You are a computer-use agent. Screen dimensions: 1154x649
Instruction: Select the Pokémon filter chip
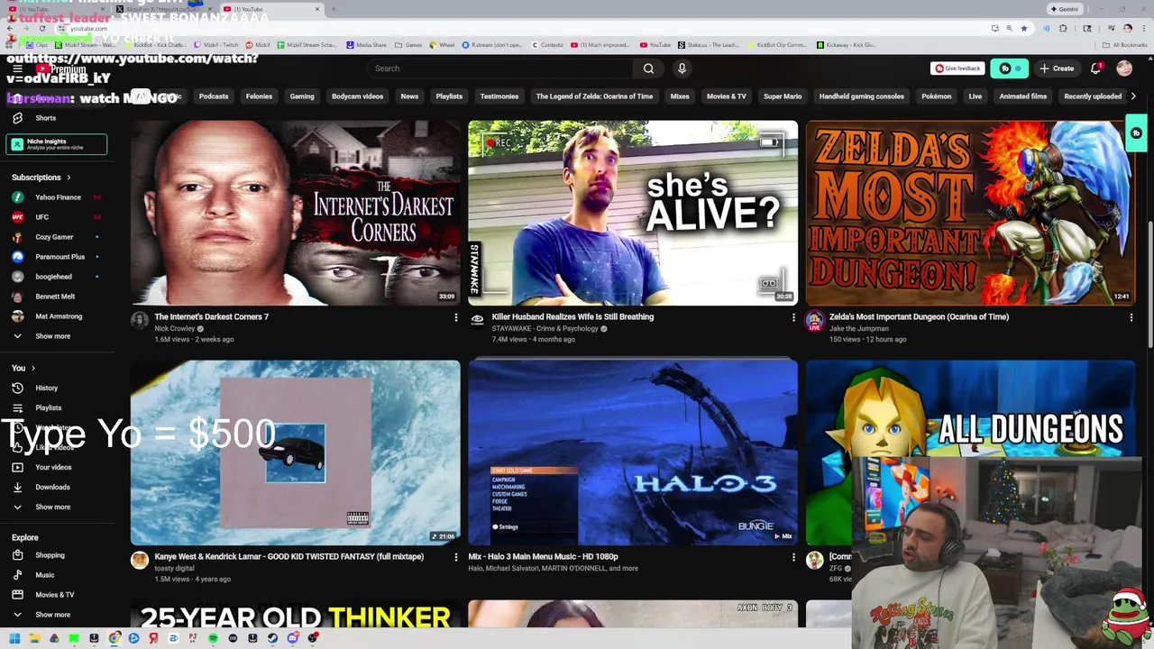point(936,96)
